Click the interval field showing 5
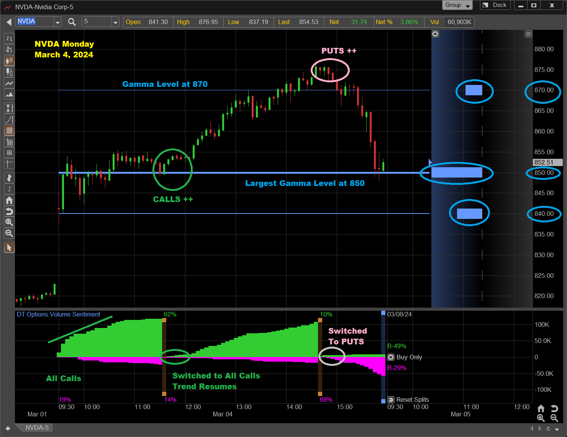 (97, 22)
